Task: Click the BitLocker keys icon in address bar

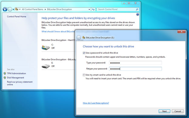Action: pos(17,9)
